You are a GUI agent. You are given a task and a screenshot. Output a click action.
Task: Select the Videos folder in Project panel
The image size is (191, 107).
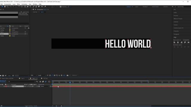(x=2, y=36)
